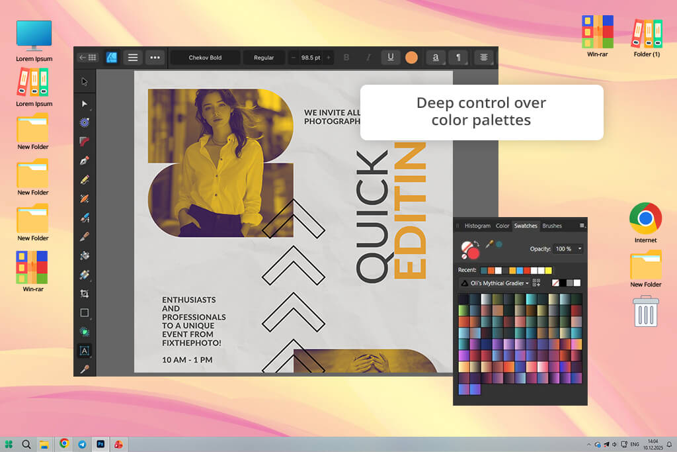The height and width of the screenshot is (452, 677).
Task: Select the Color Picker tool in toolbar
Action: (x=85, y=369)
